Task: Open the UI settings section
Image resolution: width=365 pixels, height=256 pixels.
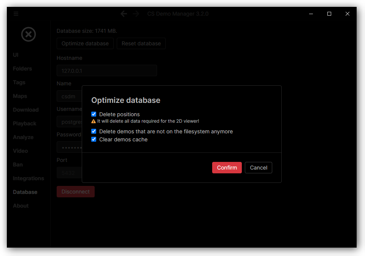Action: point(15,54)
